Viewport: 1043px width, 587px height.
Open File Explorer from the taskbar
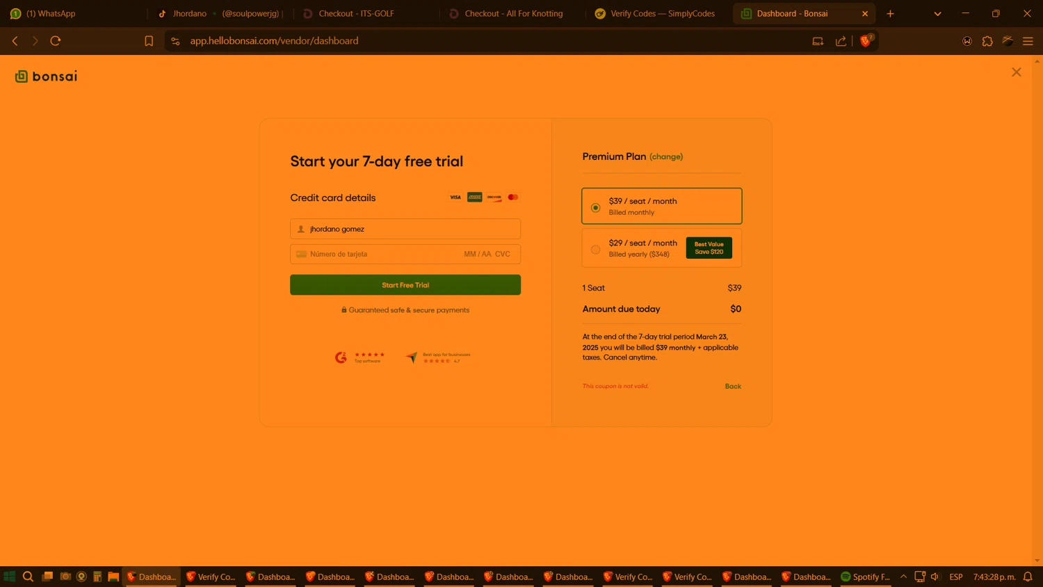click(113, 577)
